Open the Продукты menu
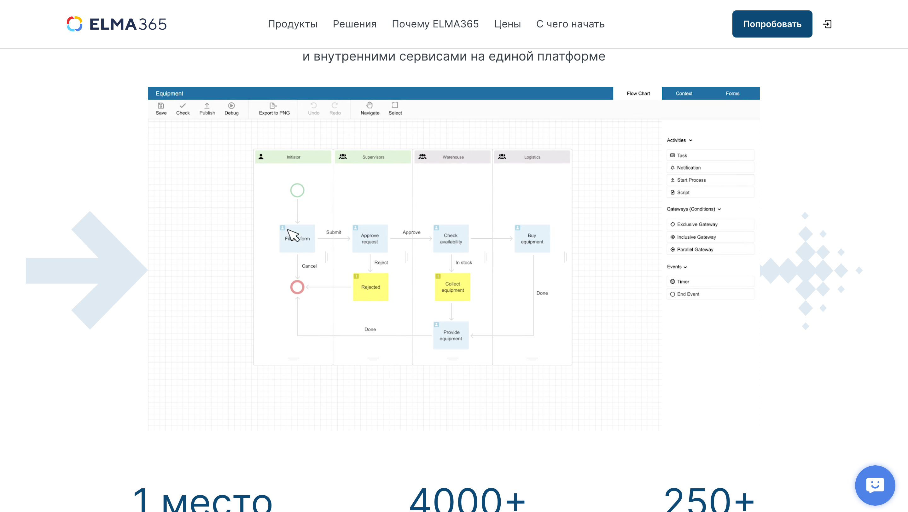 click(293, 24)
